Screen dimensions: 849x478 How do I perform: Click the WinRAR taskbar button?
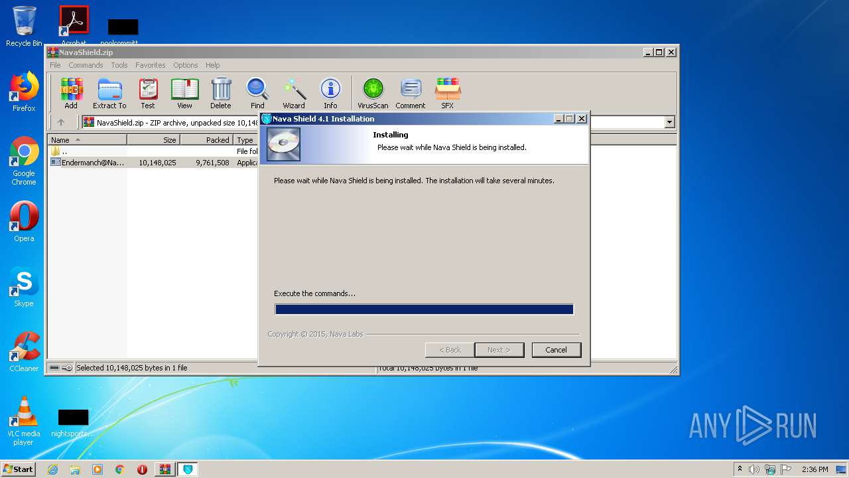165,469
